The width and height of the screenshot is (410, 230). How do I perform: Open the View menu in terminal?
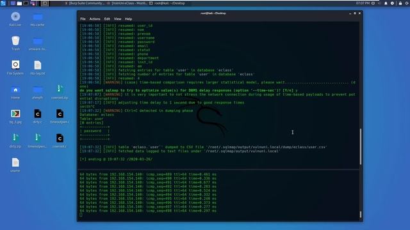(117, 19)
